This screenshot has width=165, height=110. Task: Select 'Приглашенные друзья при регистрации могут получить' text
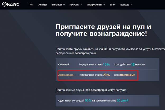pyautogui.click(x=91, y=90)
